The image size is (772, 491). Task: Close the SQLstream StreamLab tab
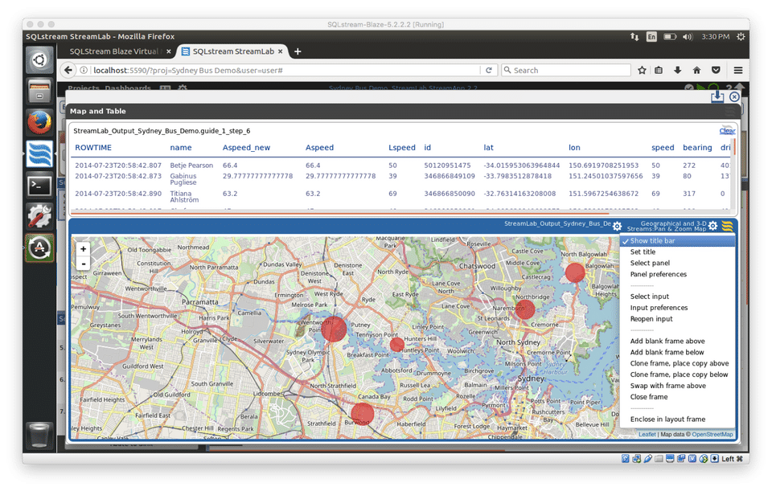coord(280,51)
